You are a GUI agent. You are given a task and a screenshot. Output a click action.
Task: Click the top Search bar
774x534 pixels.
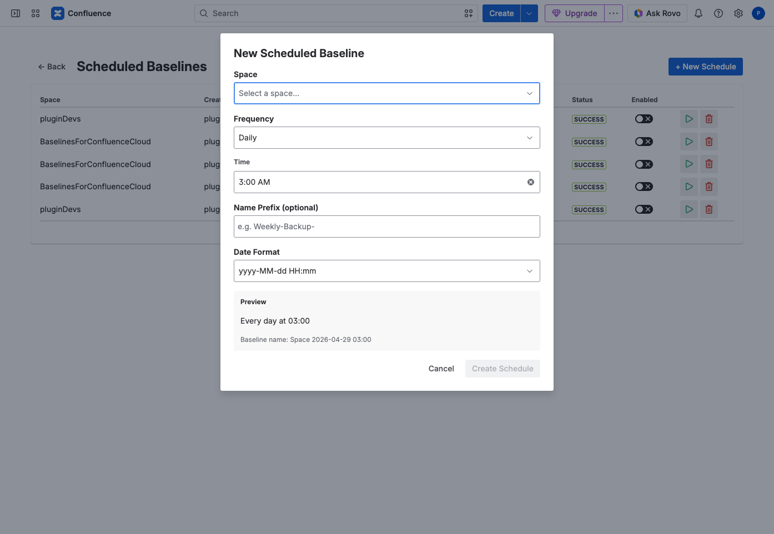(x=336, y=13)
